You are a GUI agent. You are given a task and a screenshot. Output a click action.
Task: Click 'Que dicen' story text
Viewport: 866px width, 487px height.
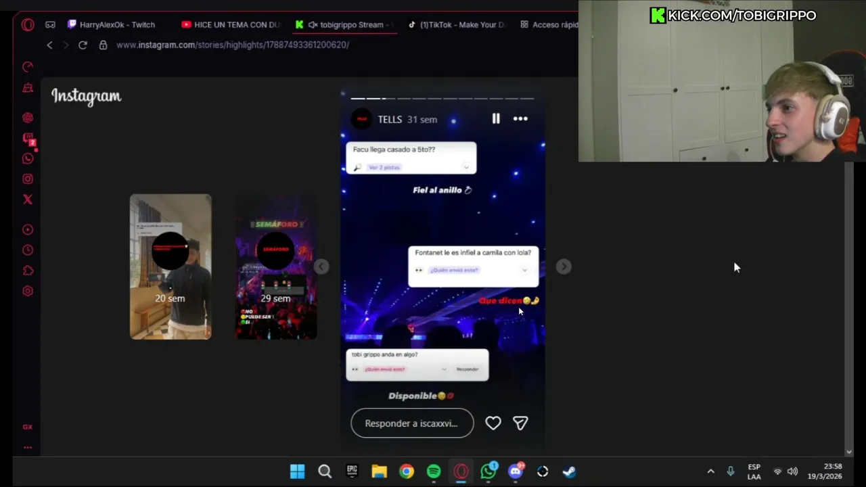point(509,300)
